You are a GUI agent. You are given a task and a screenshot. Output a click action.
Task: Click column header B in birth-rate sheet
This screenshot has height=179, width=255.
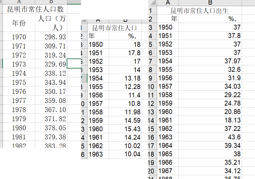[210, 3]
